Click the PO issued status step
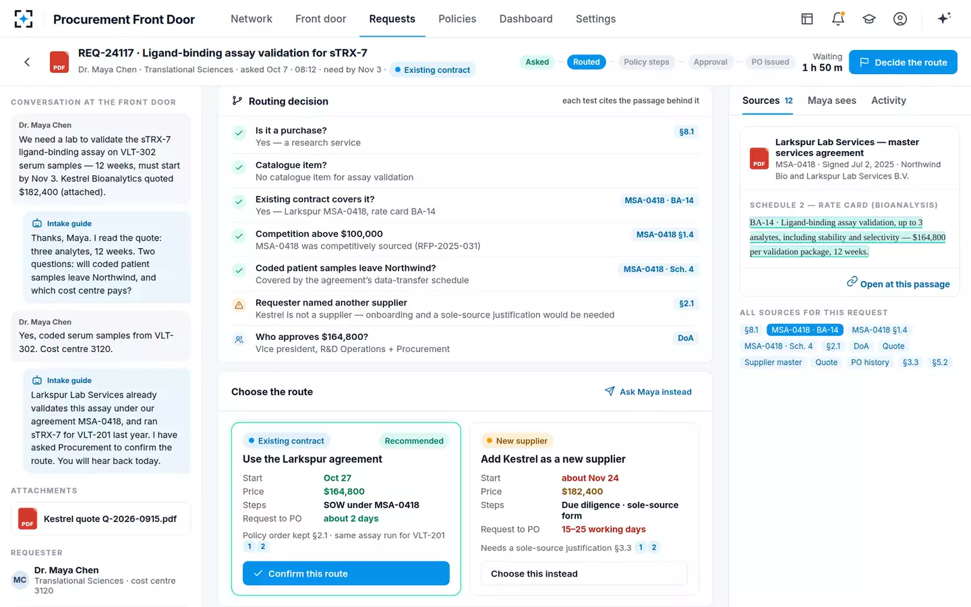The image size is (971, 607). point(770,62)
